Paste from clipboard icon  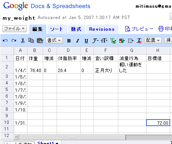40,41
